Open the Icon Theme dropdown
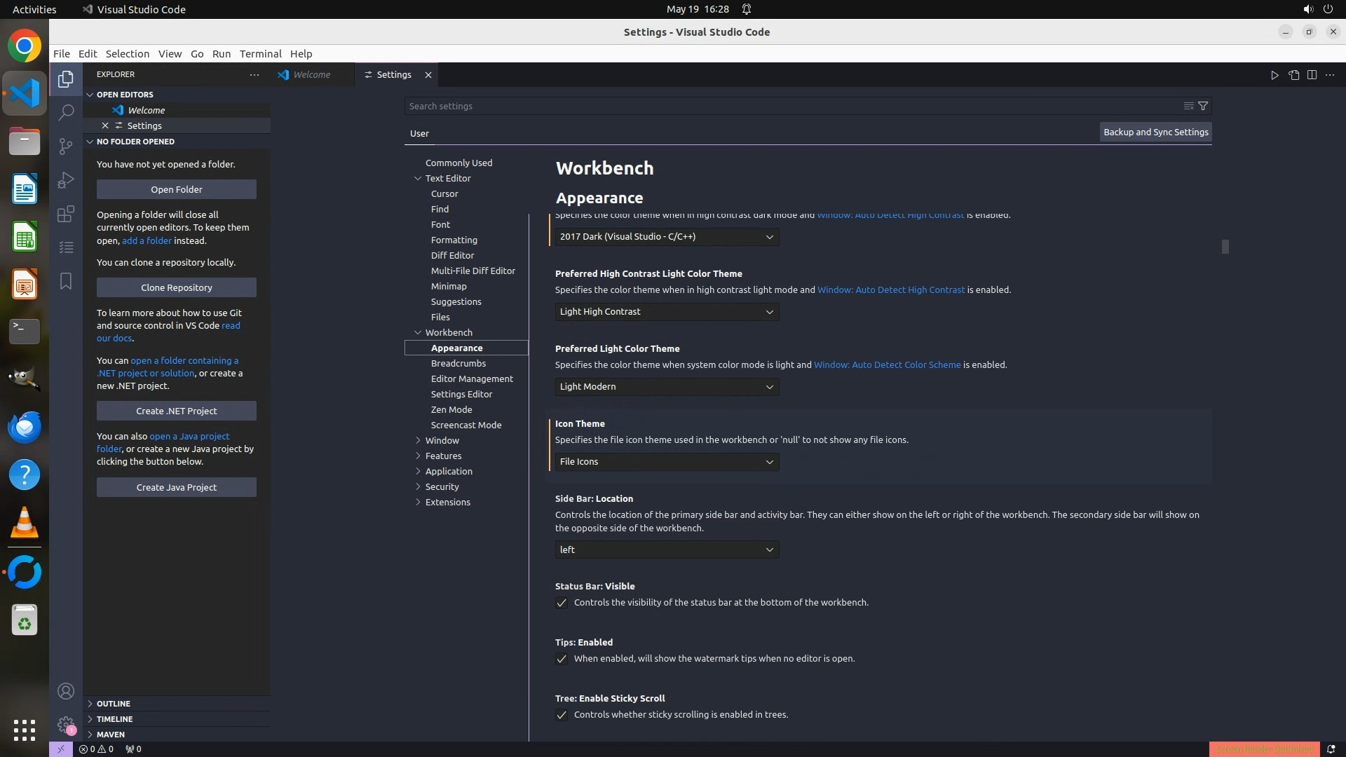Viewport: 1346px width, 757px height. pyautogui.click(x=666, y=462)
